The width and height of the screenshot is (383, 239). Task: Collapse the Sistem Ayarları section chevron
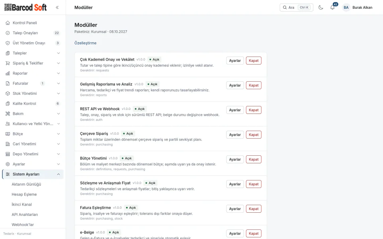58,174
